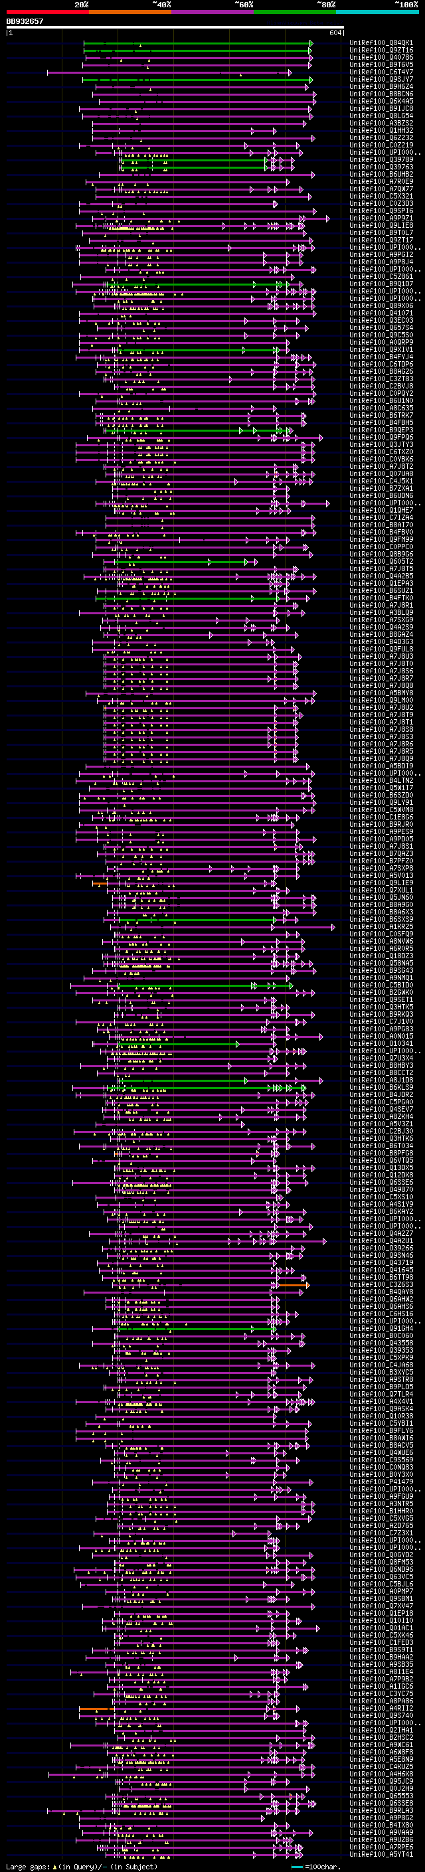Select label UniRef100_C5BID0
The height and width of the screenshot is (1872, 425).
381,985
